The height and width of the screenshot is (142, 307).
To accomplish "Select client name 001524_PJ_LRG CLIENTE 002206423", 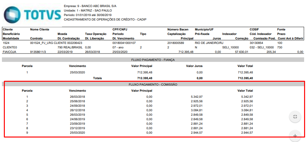I will tap(57, 43).
